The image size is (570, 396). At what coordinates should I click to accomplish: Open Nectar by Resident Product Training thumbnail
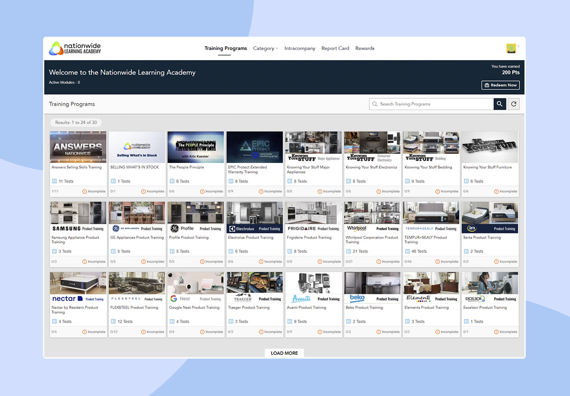(78, 288)
